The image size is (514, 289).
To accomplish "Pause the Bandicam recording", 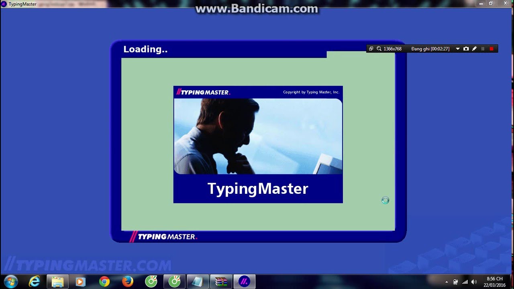I will pos(483,49).
